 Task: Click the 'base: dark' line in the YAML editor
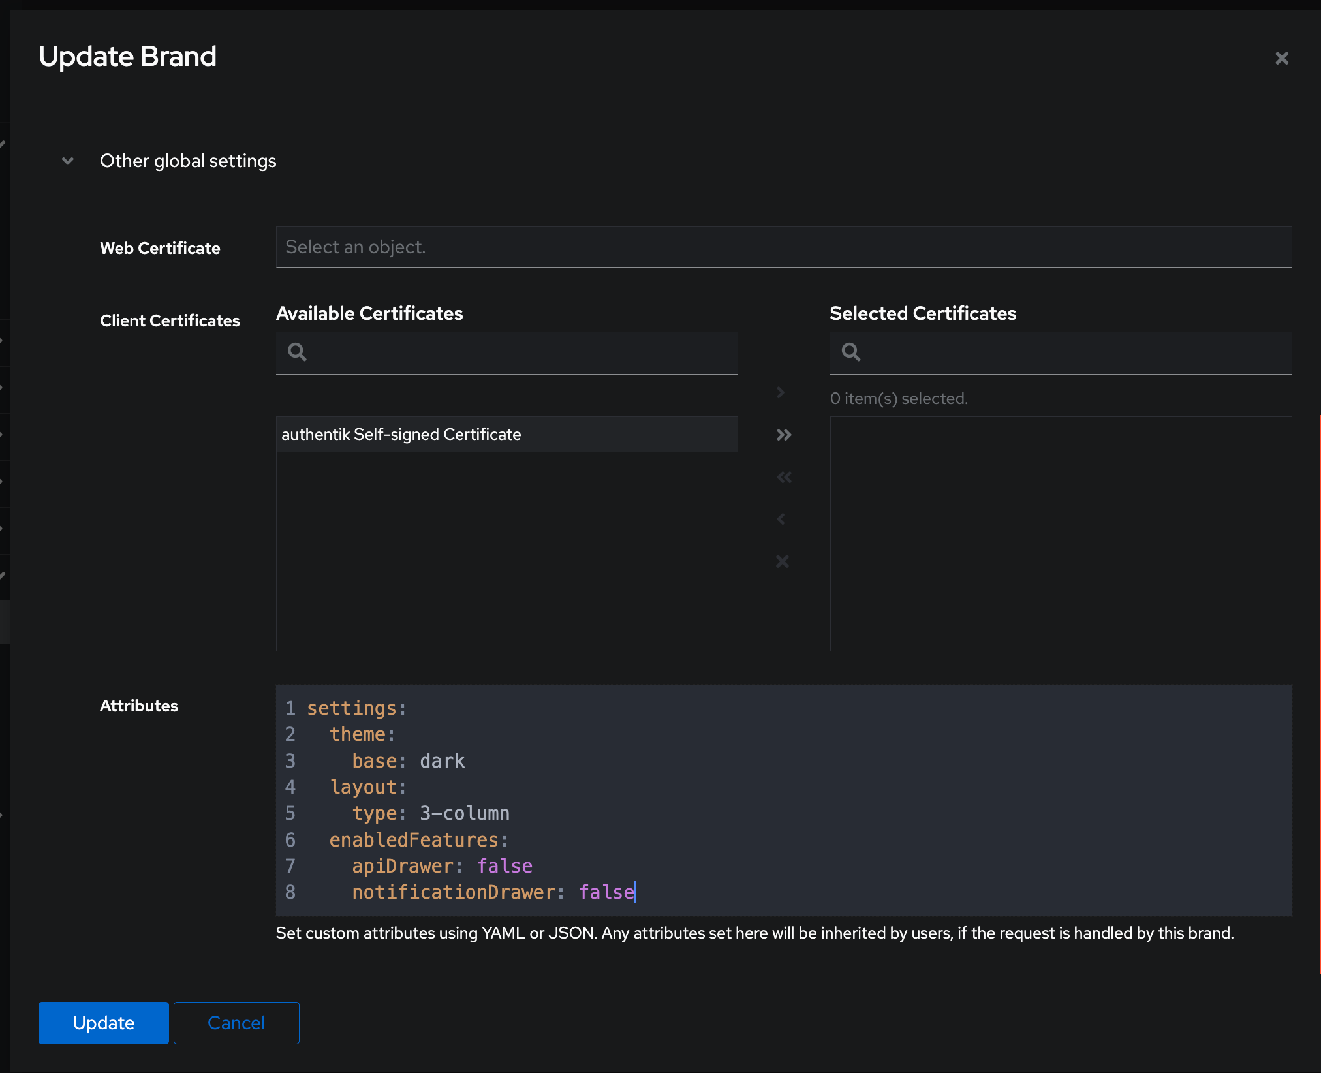click(x=409, y=760)
